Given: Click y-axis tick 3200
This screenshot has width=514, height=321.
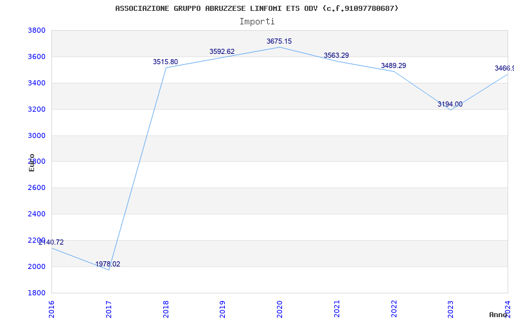Looking at the screenshot, I should [35, 109].
